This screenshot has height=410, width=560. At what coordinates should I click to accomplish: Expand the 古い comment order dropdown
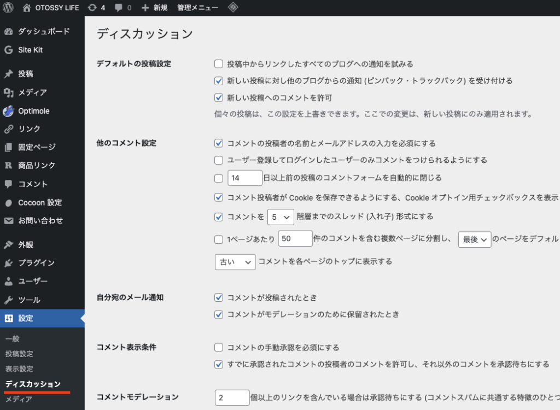[x=235, y=262]
